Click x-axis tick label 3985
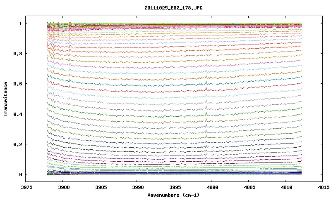The height and width of the screenshot is (198, 331). (x=101, y=187)
